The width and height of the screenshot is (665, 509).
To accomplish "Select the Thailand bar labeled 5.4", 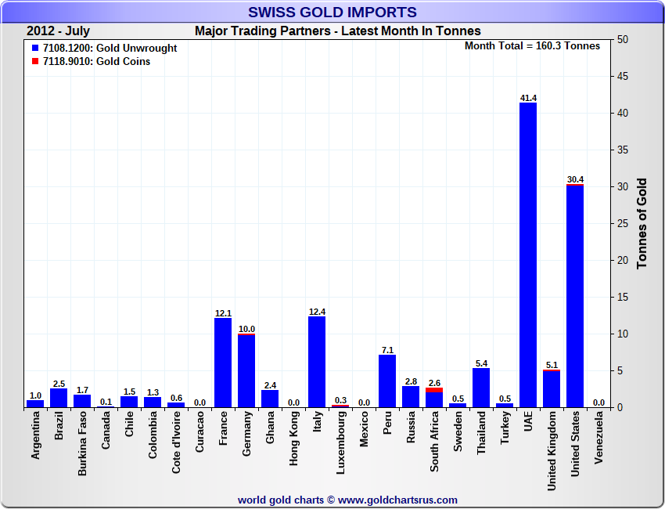I will pyautogui.click(x=481, y=388).
